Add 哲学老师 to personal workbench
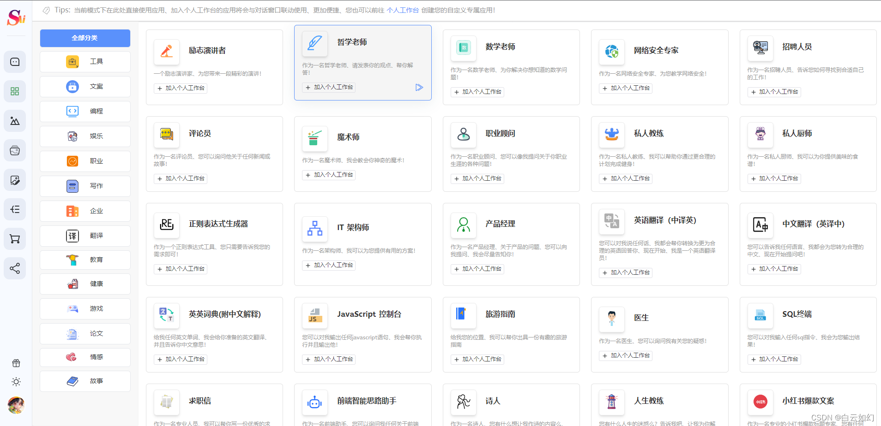The image size is (881, 426). click(x=329, y=87)
